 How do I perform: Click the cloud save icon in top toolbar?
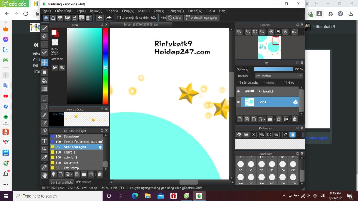46,17
